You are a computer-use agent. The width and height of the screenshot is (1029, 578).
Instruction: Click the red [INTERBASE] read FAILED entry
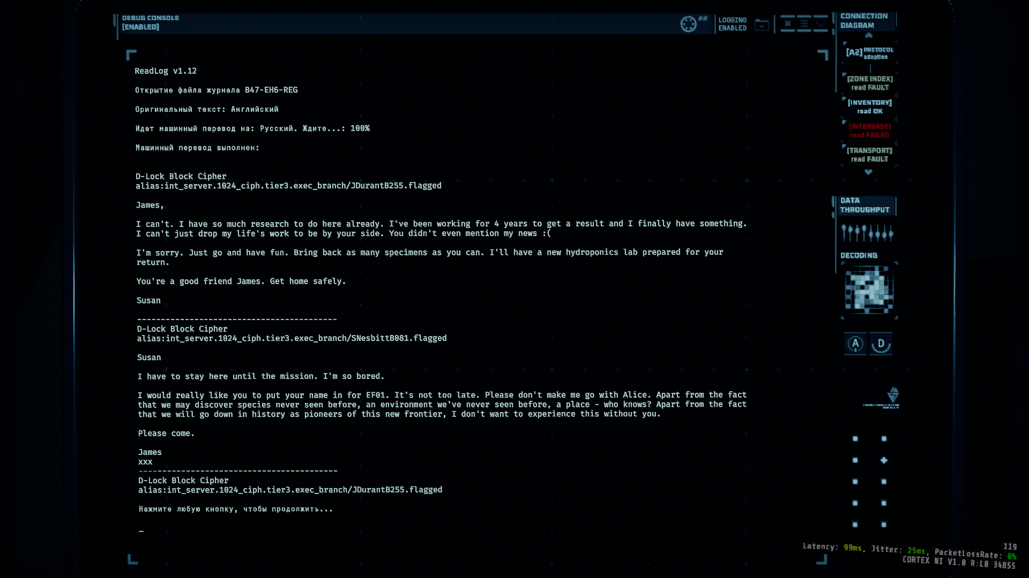(870, 131)
